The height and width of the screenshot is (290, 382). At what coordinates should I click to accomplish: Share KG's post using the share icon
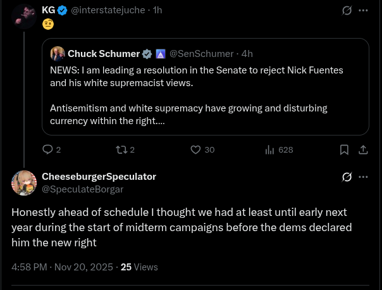363,149
